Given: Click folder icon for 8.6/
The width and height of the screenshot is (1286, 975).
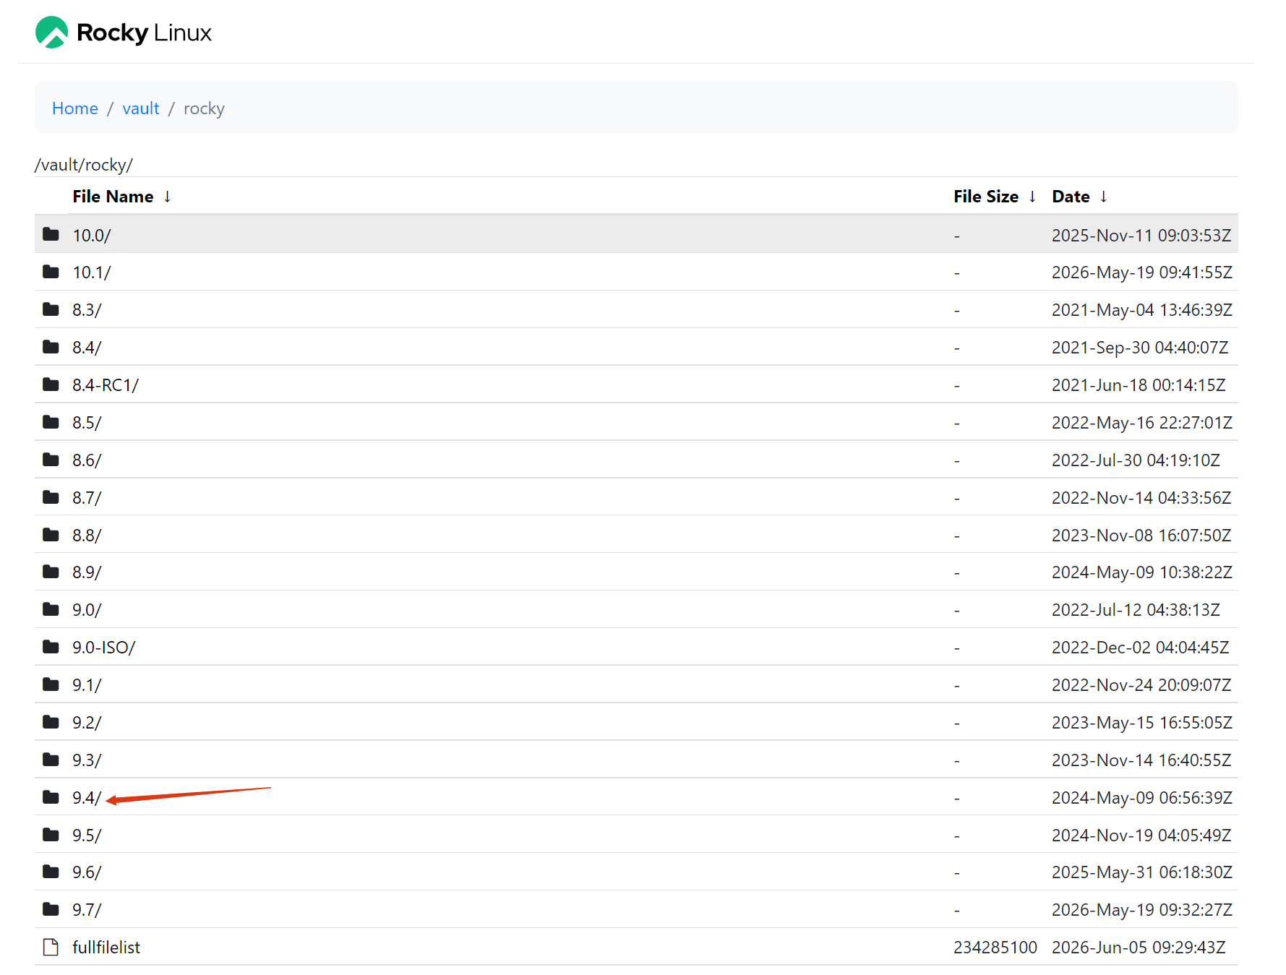Looking at the screenshot, I should coord(51,460).
